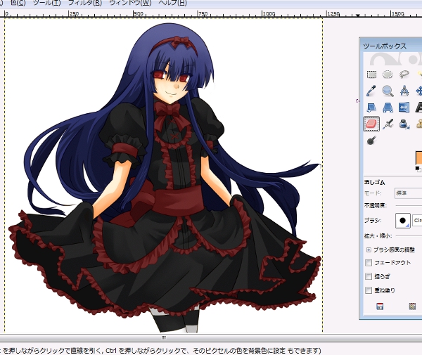Select the Ellipse Select tool
422x355 pixels.
pyautogui.click(x=388, y=74)
